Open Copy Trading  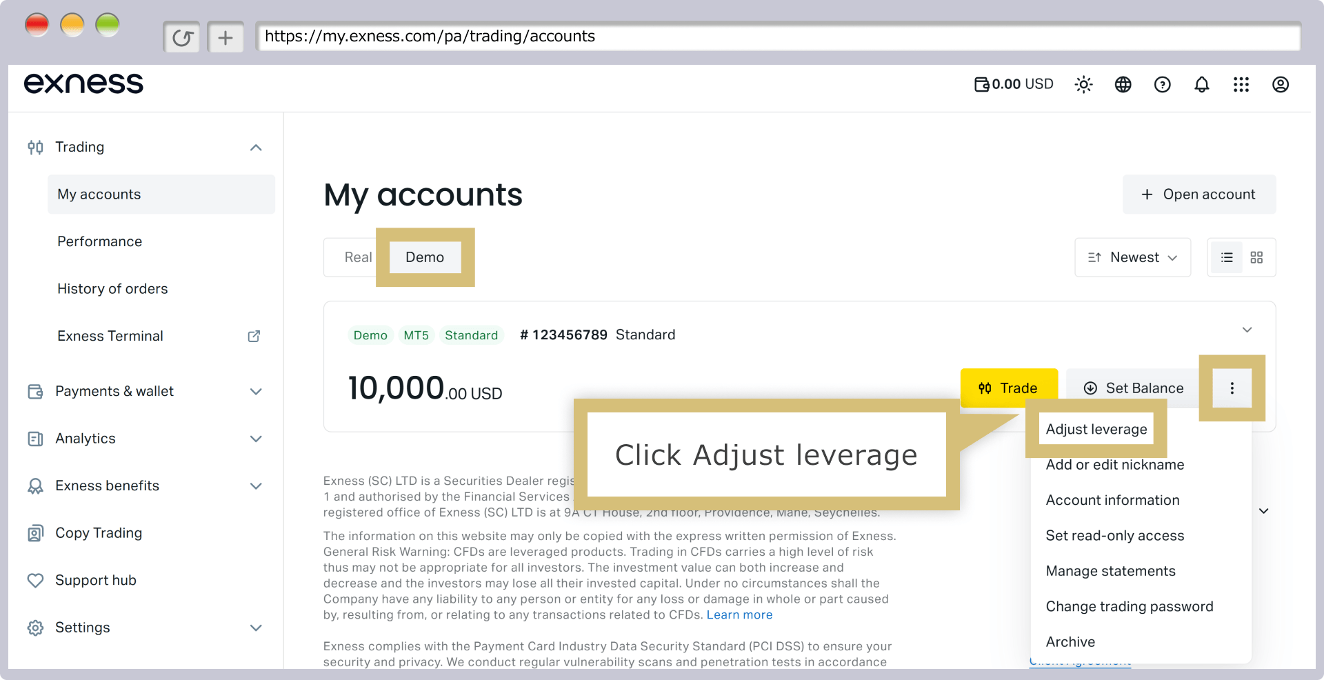[99, 533]
